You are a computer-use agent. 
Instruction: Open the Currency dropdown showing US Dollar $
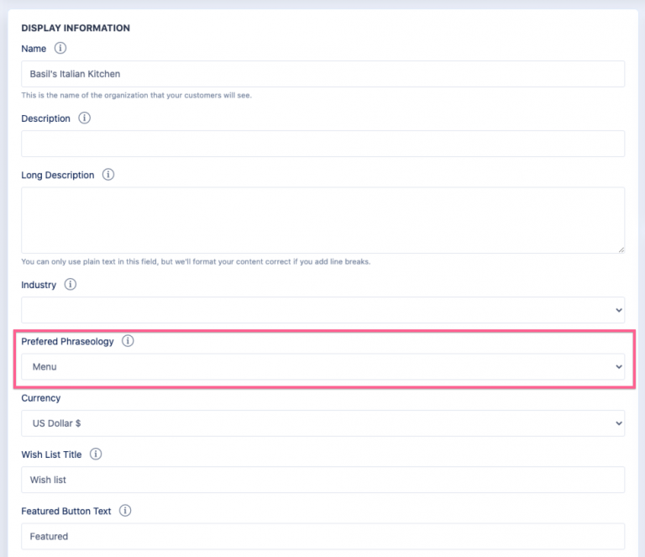[322, 423]
